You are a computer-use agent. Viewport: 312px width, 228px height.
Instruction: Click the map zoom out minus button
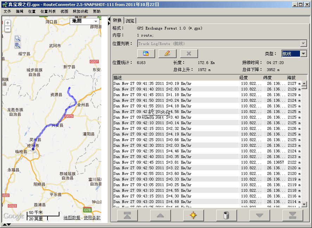pos(7,29)
